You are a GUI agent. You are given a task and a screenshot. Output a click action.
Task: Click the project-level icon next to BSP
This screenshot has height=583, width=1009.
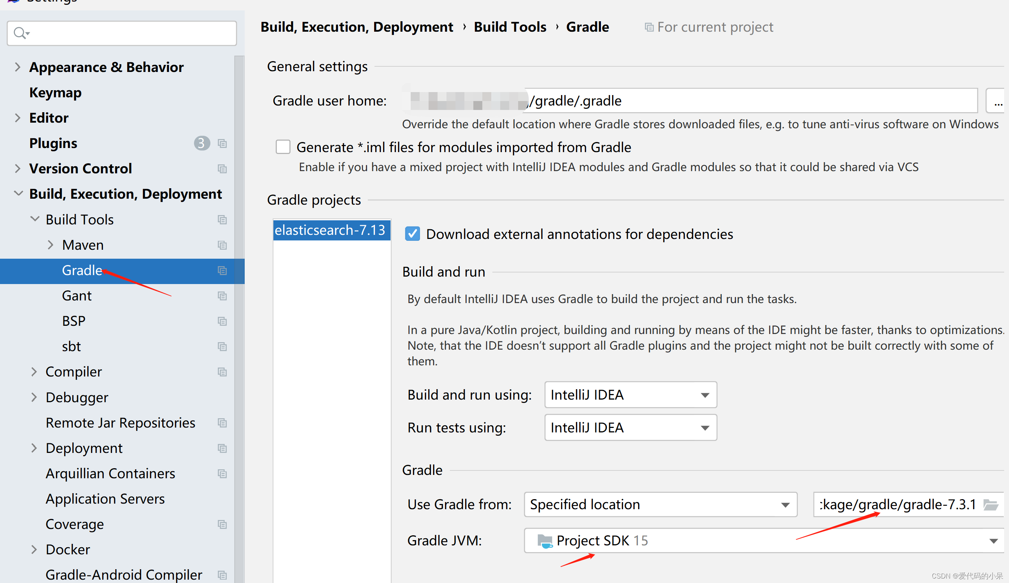(222, 321)
